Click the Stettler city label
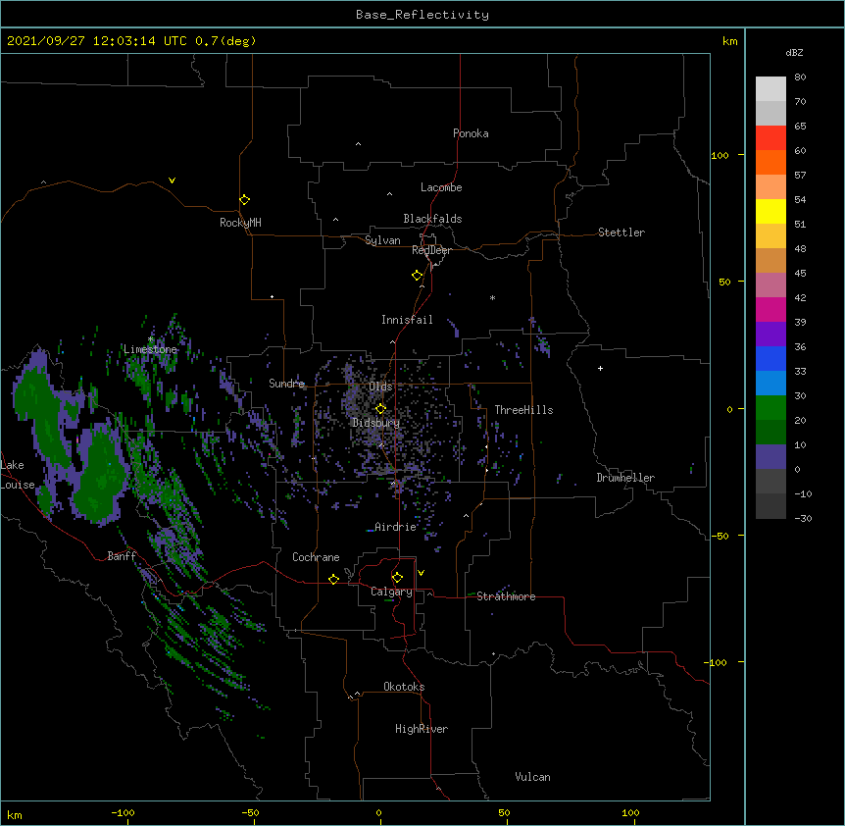 621,232
